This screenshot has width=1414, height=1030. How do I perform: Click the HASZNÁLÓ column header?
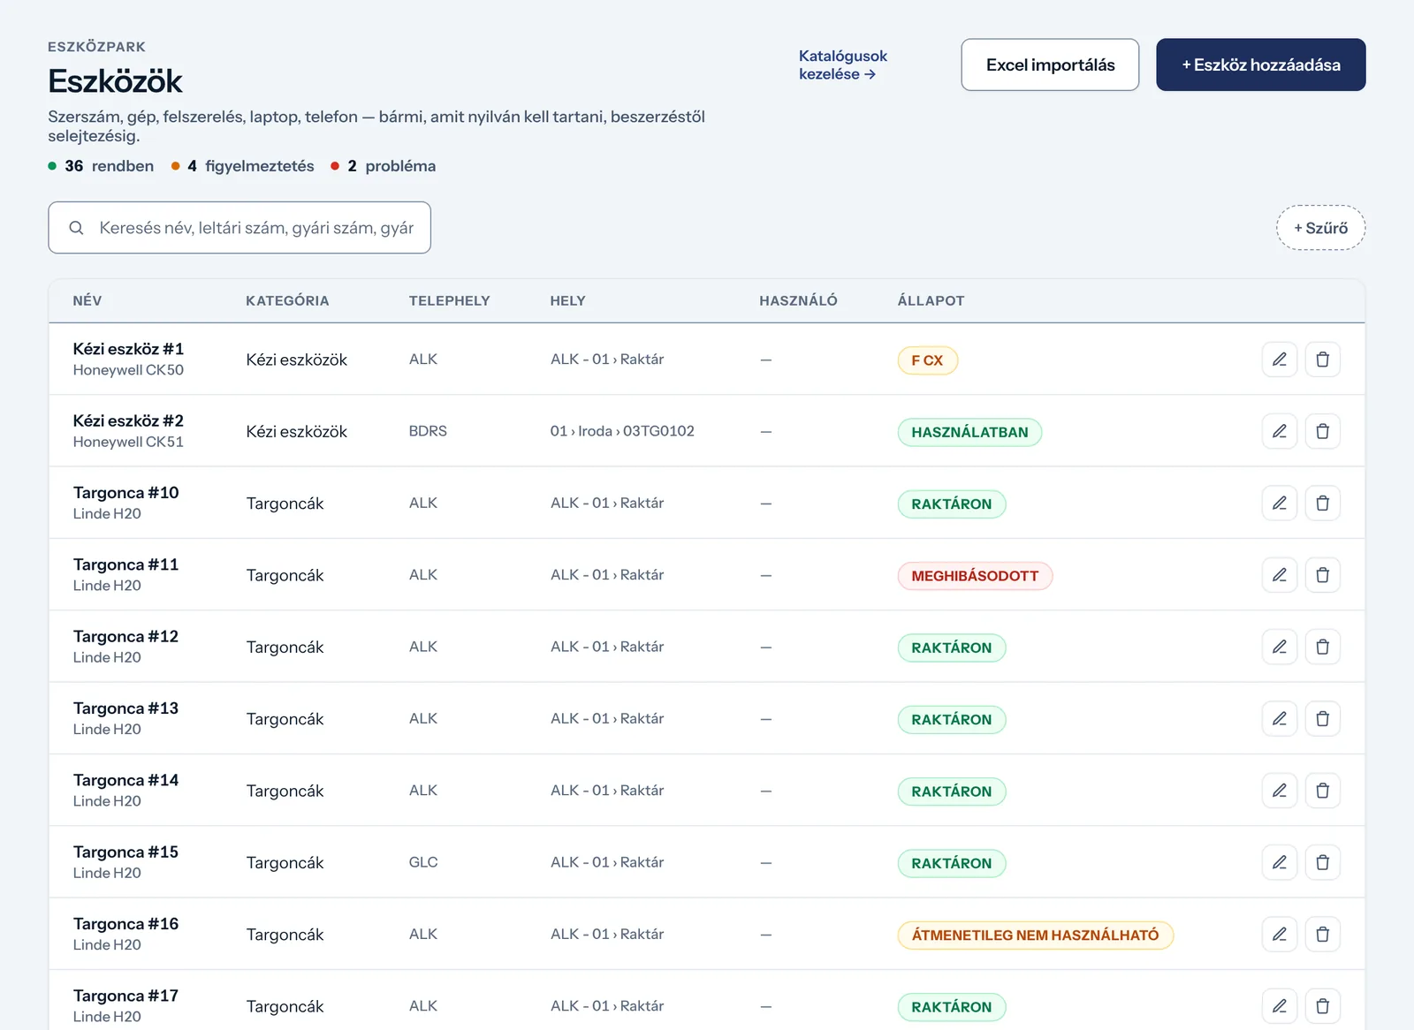coord(798,300)
